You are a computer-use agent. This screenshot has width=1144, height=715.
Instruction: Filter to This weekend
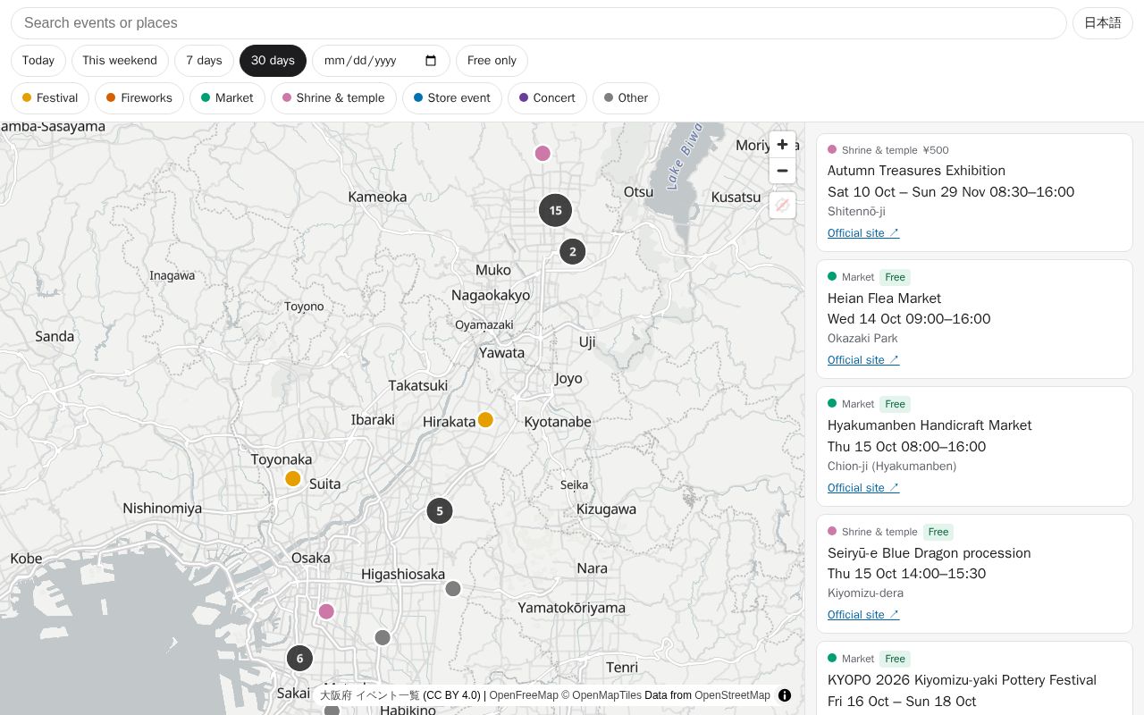coord(120,61)
